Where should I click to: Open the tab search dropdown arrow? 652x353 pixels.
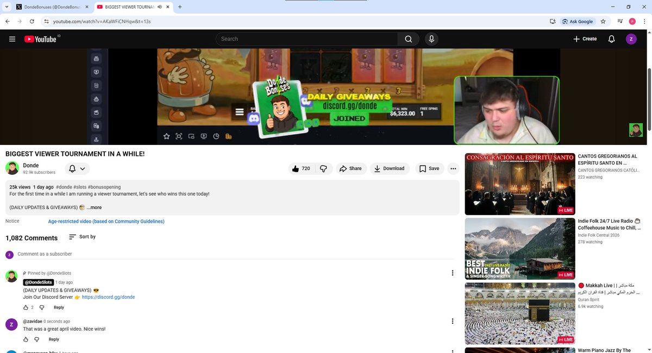click(6, 7)
